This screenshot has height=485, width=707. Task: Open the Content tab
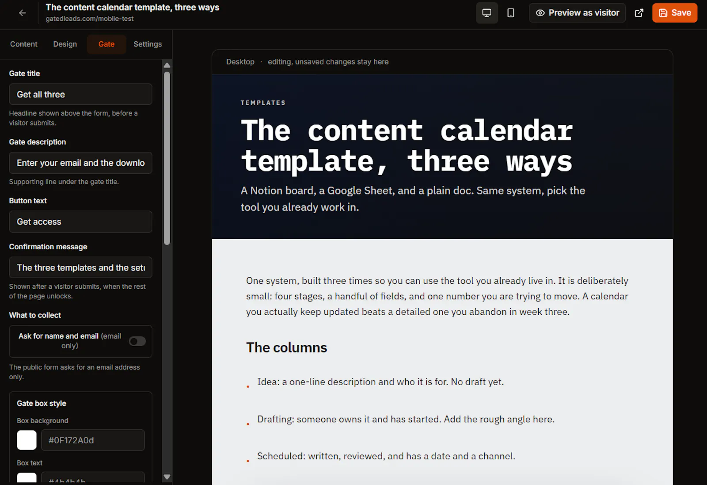24,44
